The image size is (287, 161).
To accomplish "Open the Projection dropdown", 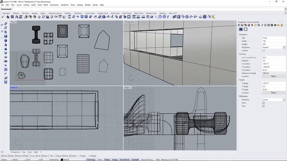I will click(284, 47).
